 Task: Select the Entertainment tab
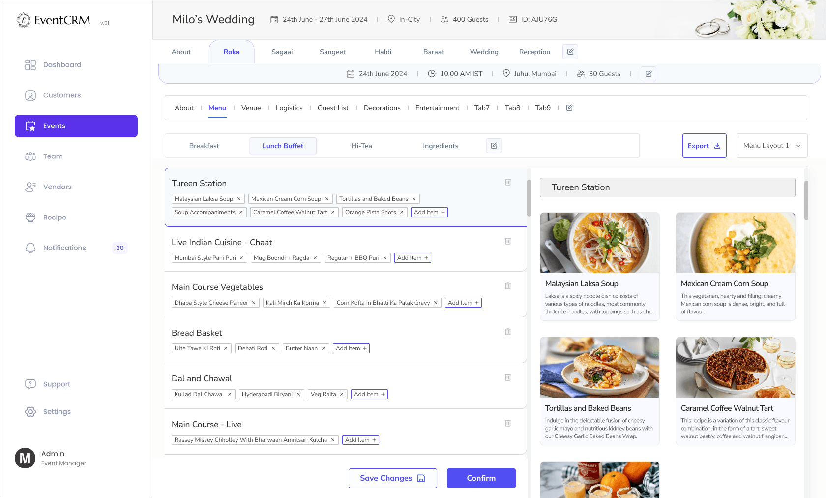click(x=438, y=108)
